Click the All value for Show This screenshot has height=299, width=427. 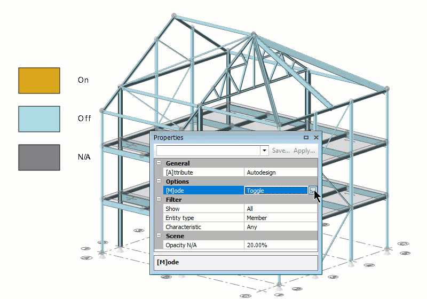coord(281,209)
